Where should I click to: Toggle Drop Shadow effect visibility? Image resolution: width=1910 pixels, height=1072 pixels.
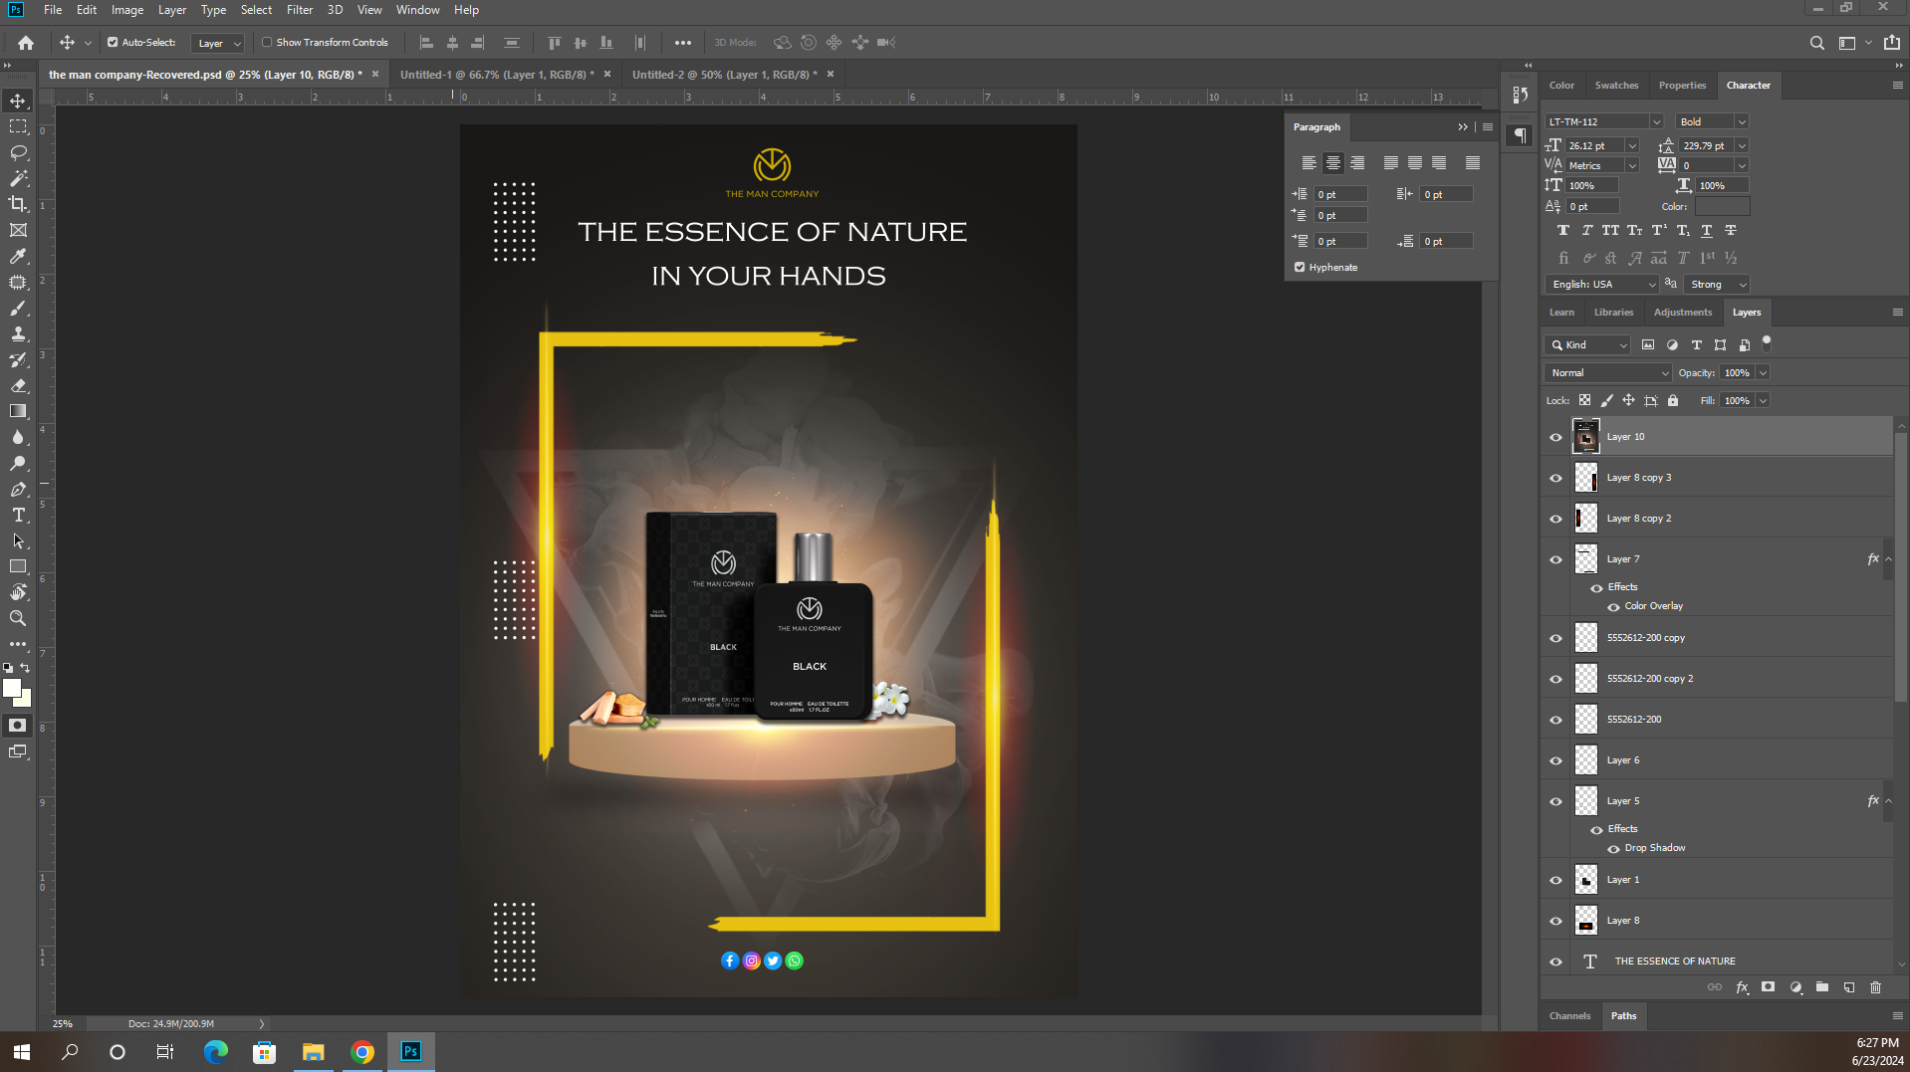click(1613, 849)
